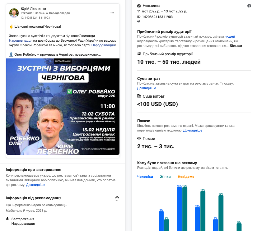The image size is (257, 231).
Task: Click the Застереження disclaimer icon
Action: pyautogui.click(x=7, y=219)
